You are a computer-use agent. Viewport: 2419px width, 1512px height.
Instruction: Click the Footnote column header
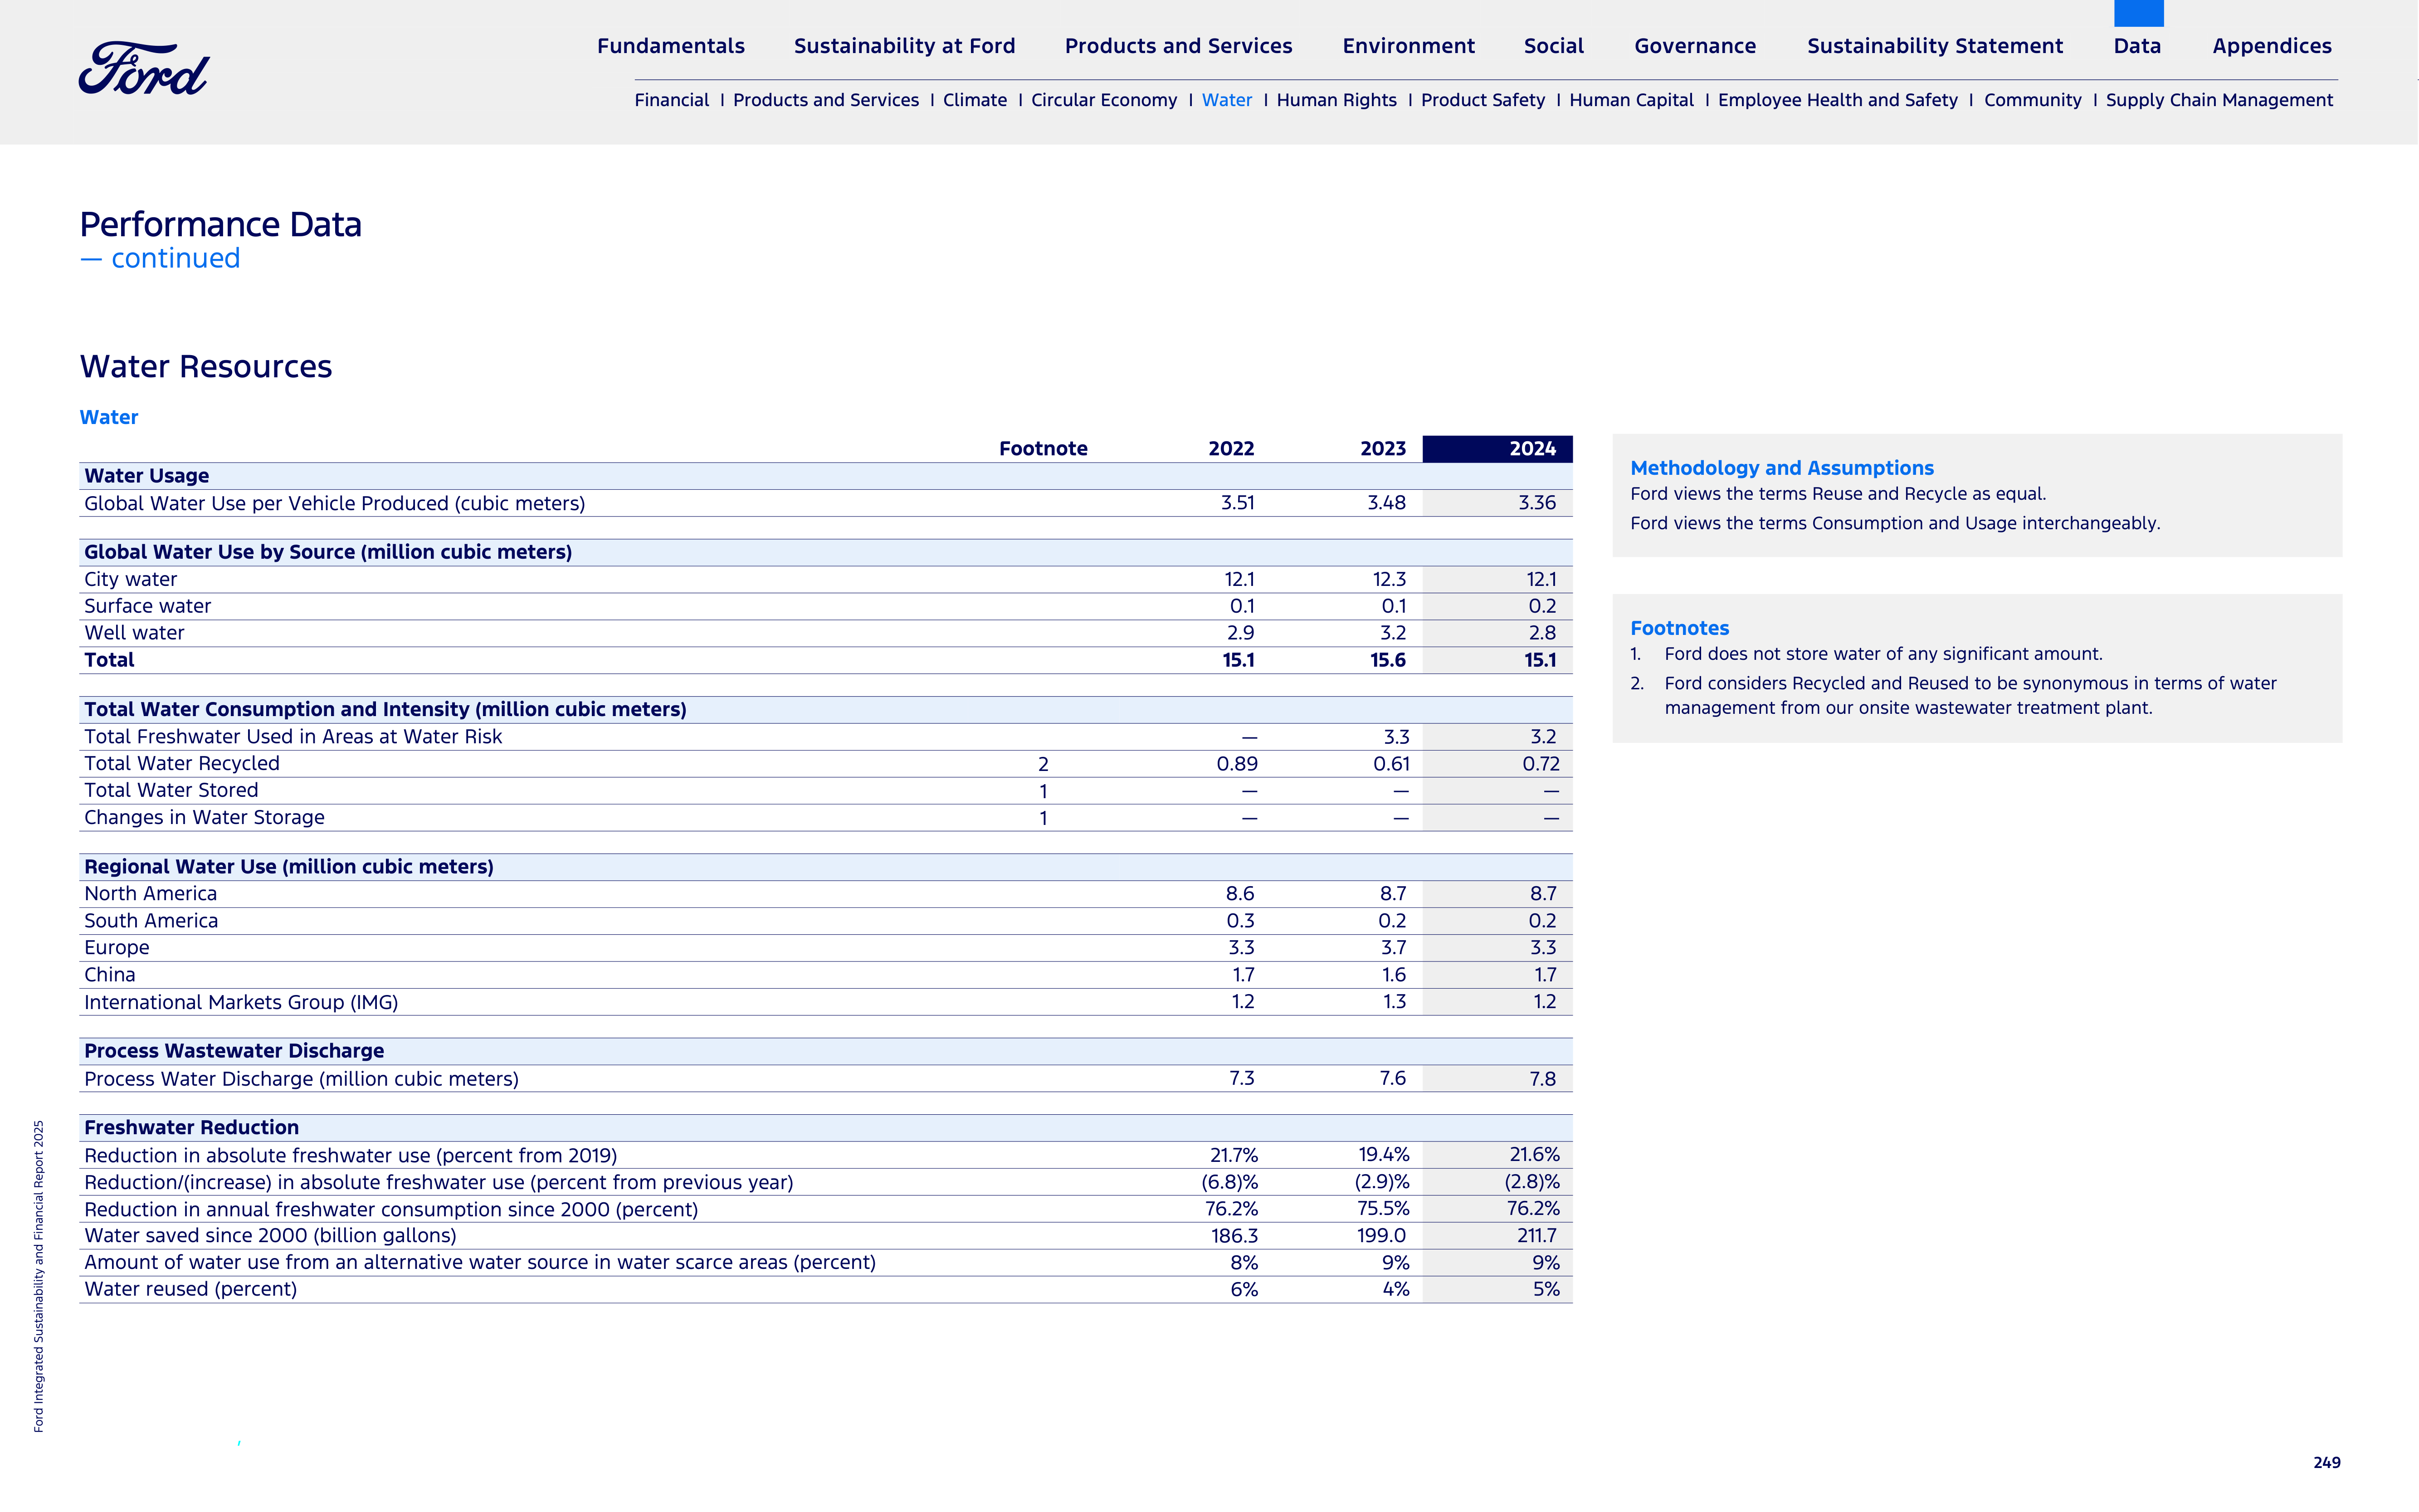click(x=1043, y=449)
